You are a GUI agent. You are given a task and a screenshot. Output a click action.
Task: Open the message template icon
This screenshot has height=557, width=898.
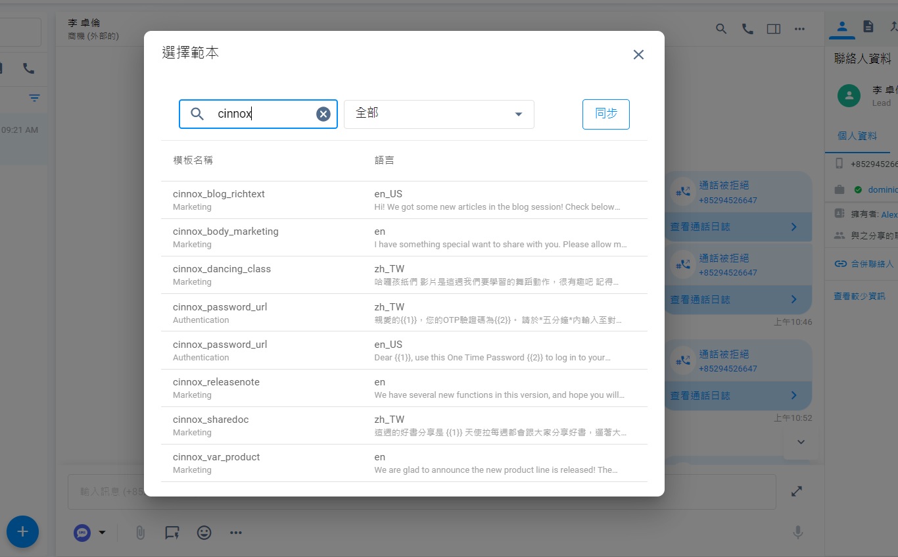pyautogui.click(x=172, y=533)
